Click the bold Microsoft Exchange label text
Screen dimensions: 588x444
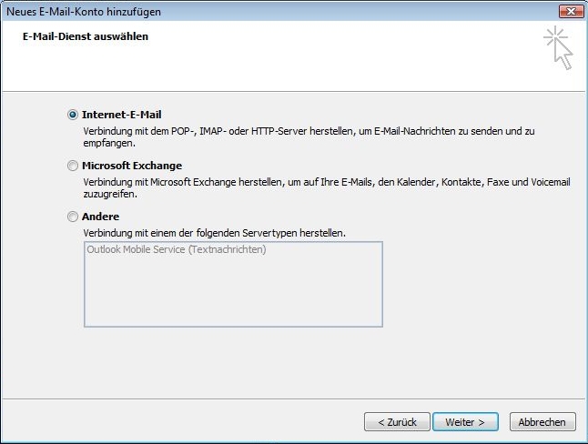[x=132, y=166]
